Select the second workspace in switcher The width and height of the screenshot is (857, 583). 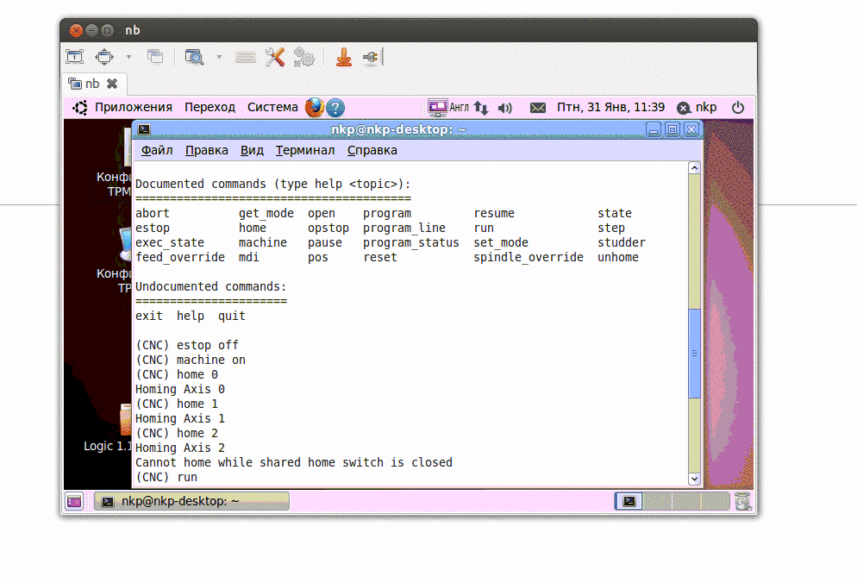tap(658, 501)
